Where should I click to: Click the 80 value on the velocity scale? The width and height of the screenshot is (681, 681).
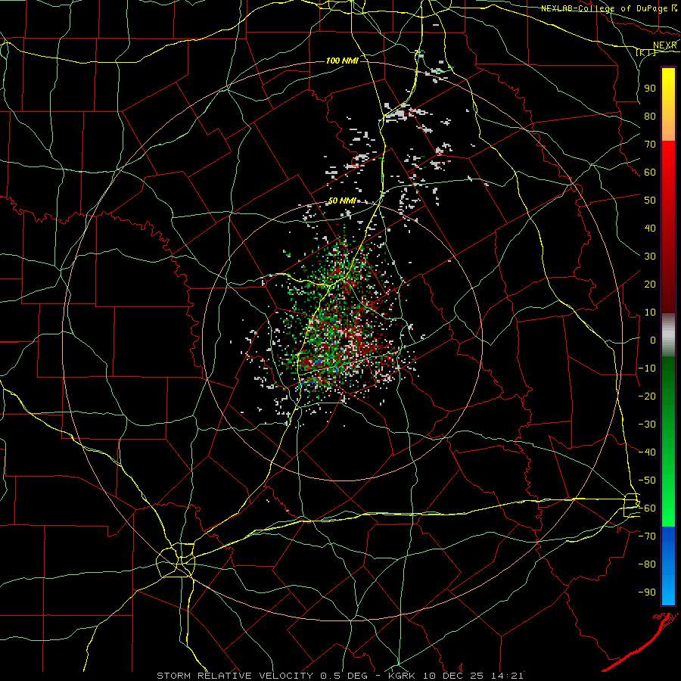pos(650,116)
